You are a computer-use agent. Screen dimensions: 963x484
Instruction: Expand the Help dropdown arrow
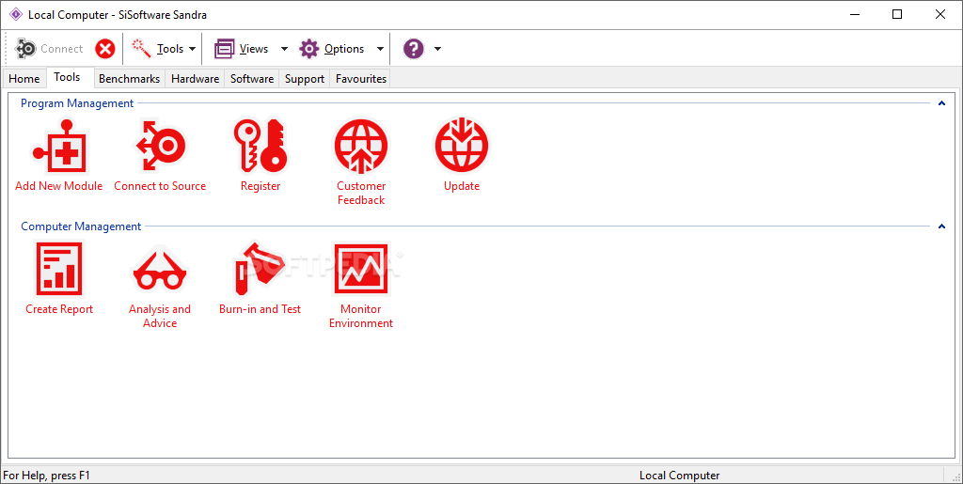tap(437, 49)
